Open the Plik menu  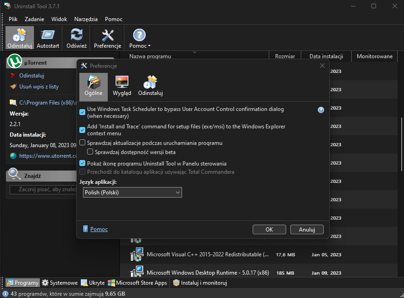pos(13,19)
